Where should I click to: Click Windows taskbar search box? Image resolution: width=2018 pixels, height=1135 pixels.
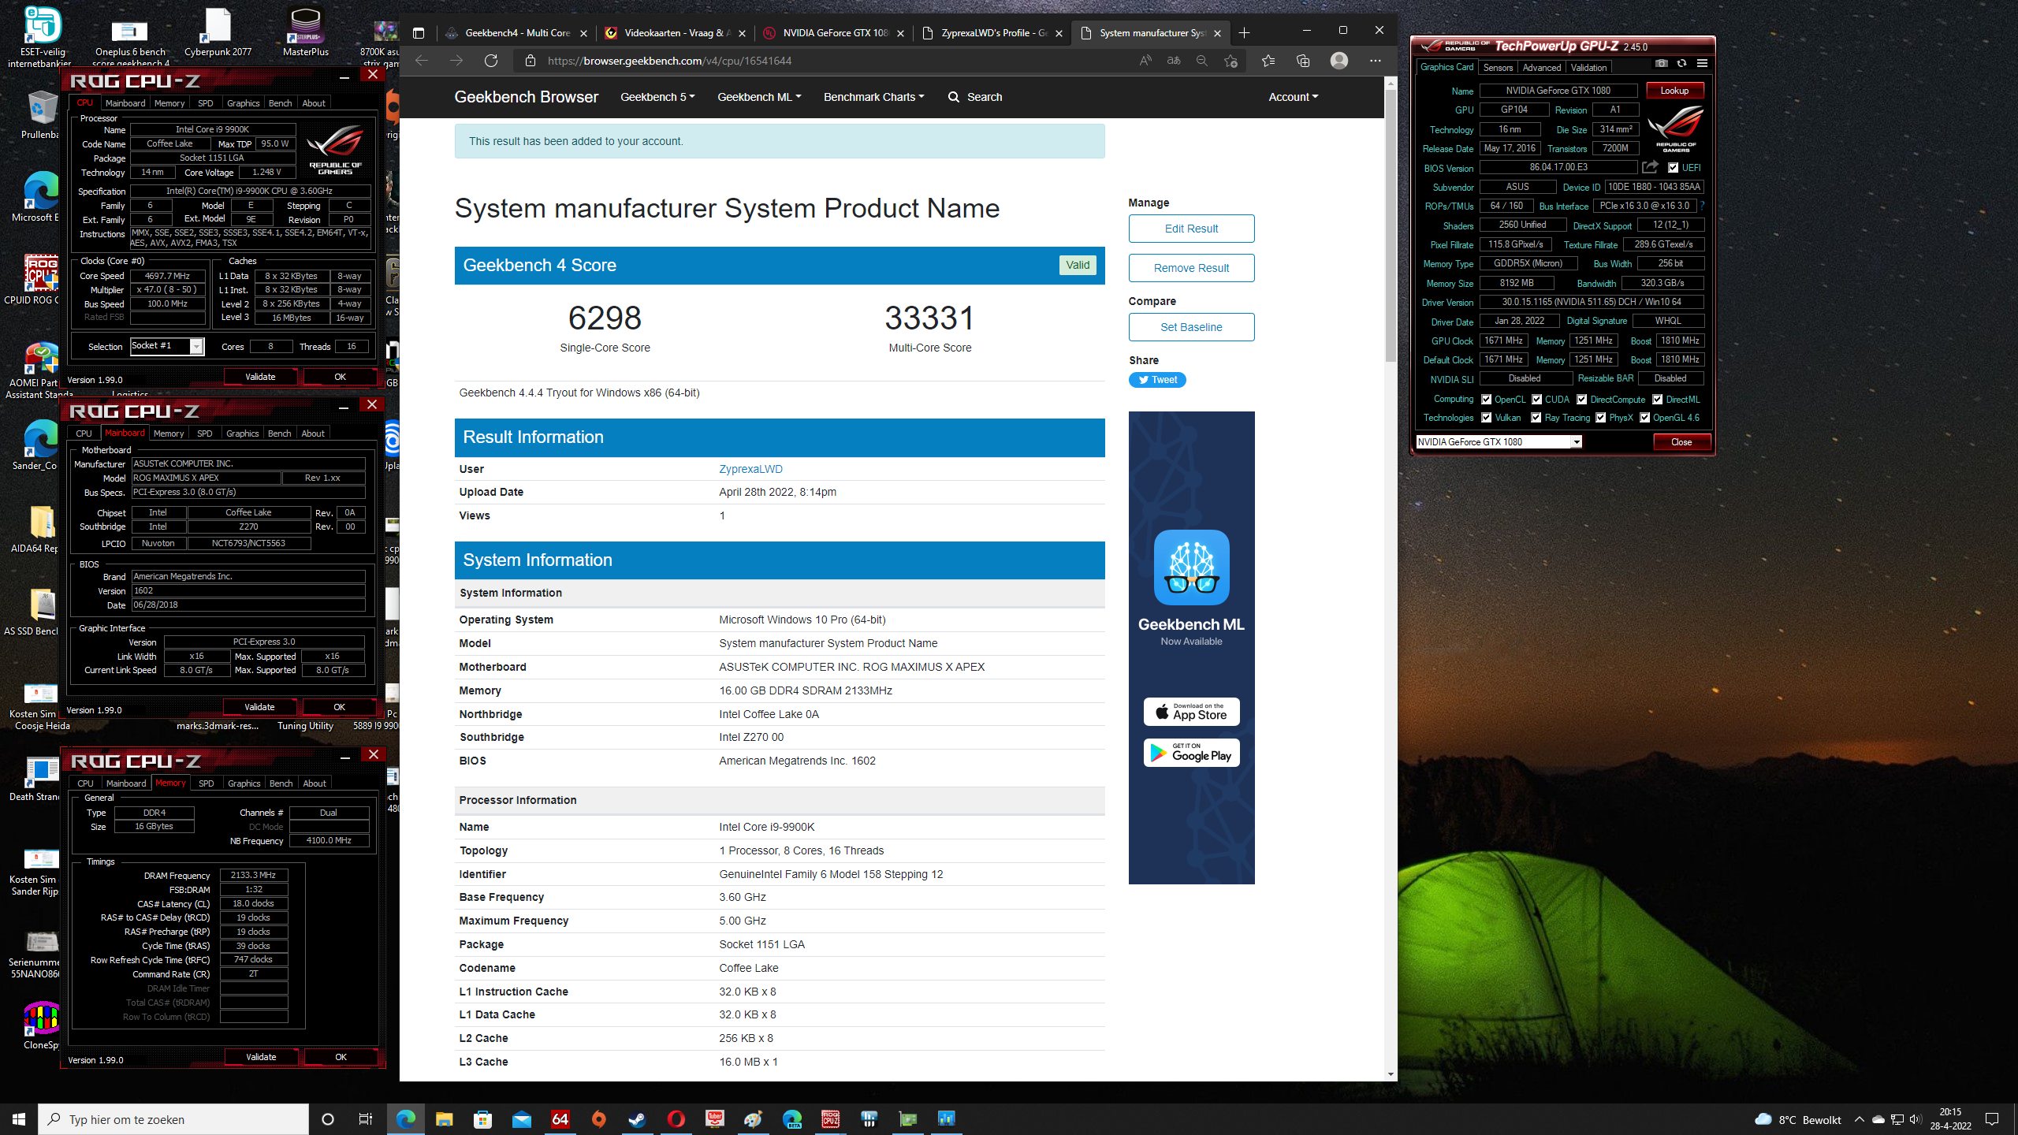point(173,1119)
